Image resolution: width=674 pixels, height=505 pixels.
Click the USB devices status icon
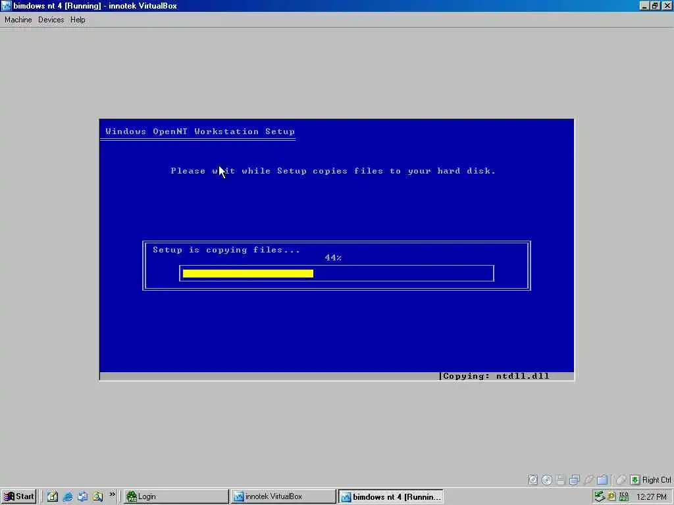[x=588, y=479]
